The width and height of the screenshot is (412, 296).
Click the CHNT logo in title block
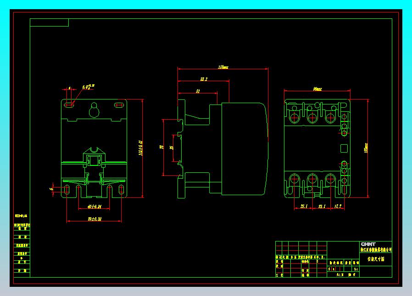click(368, 244)
